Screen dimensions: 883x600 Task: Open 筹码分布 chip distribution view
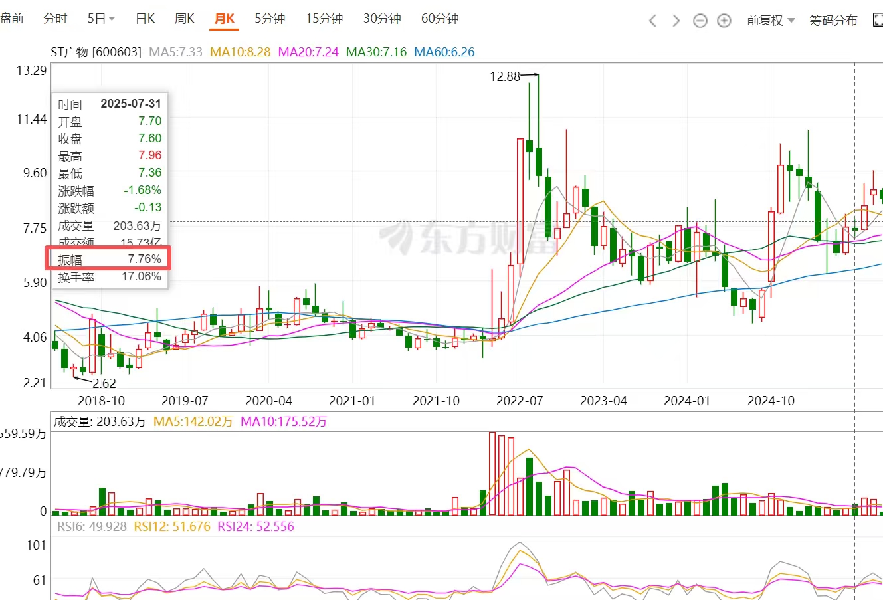tap(833, 20)
